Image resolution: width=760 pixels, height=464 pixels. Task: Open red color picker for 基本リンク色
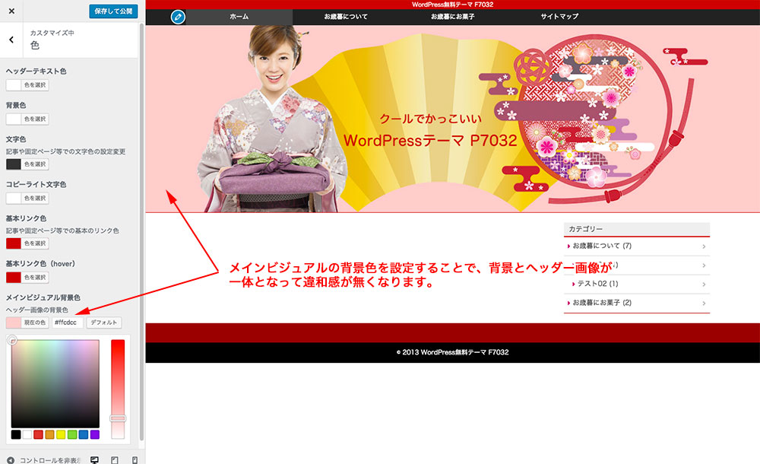27,243
